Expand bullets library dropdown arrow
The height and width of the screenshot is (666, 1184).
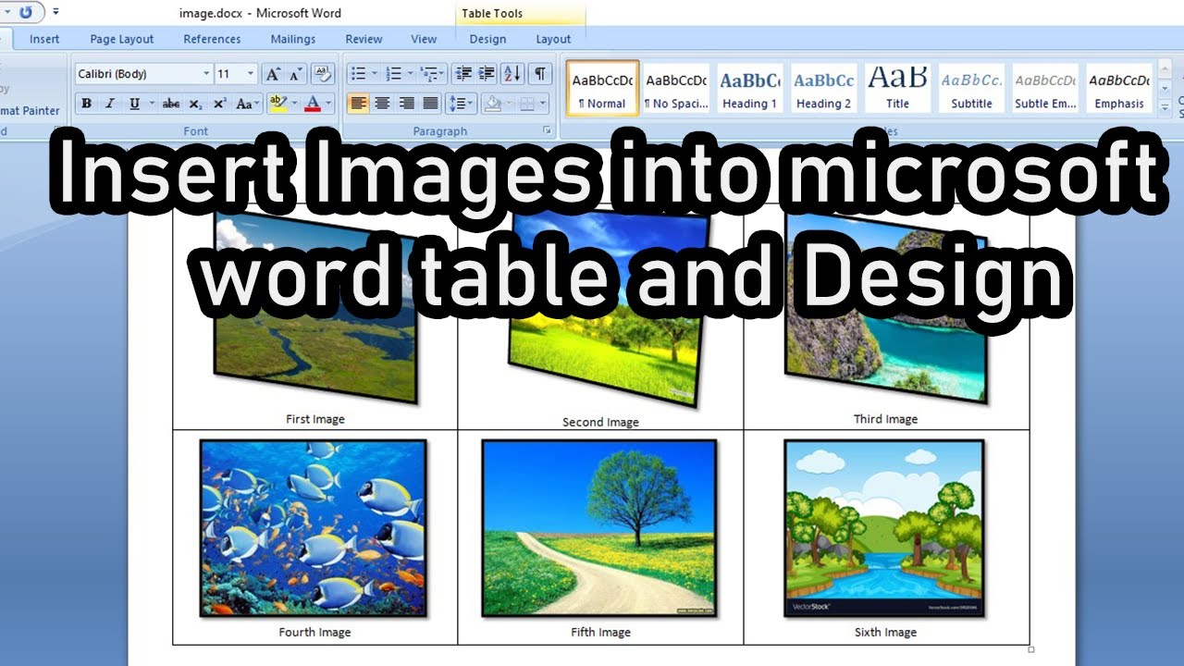[x=374, y=74]
